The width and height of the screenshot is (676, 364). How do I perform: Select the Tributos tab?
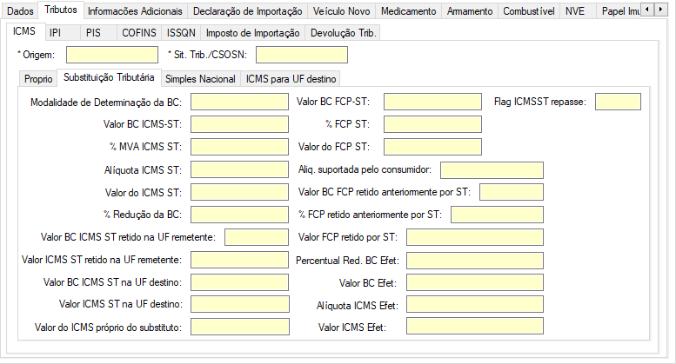pos(61,10)
